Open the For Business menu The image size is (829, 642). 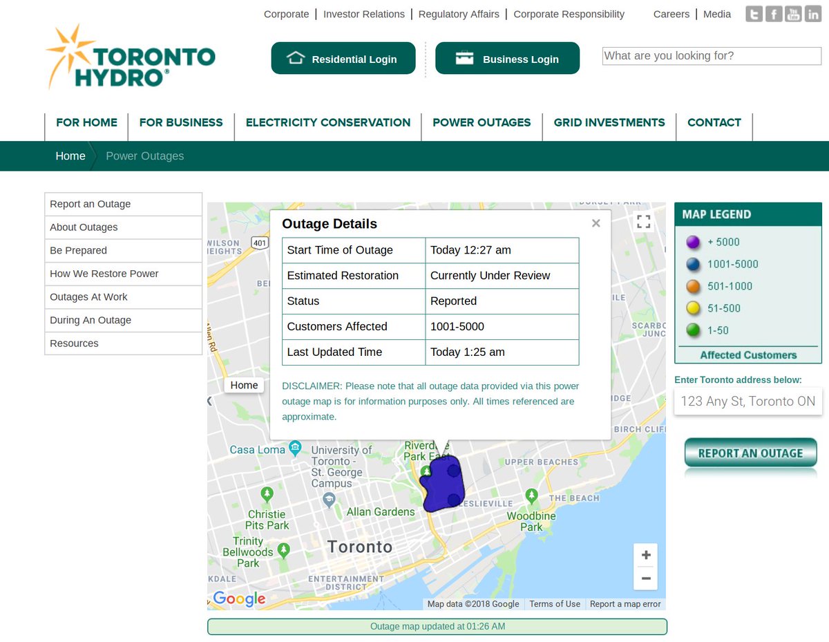coord(181,122)
